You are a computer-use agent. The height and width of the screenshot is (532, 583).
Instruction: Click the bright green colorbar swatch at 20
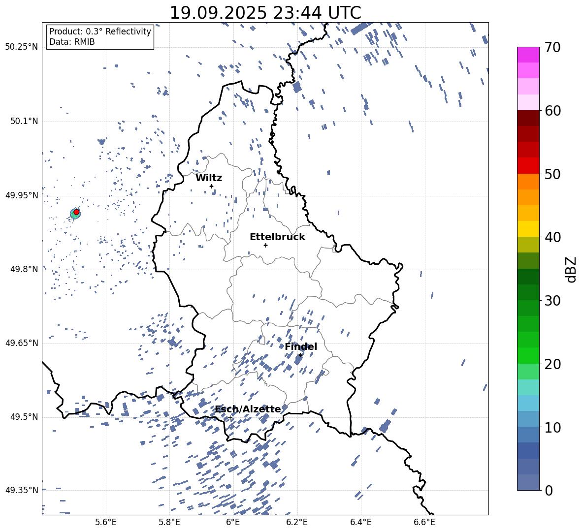[528, 355]
